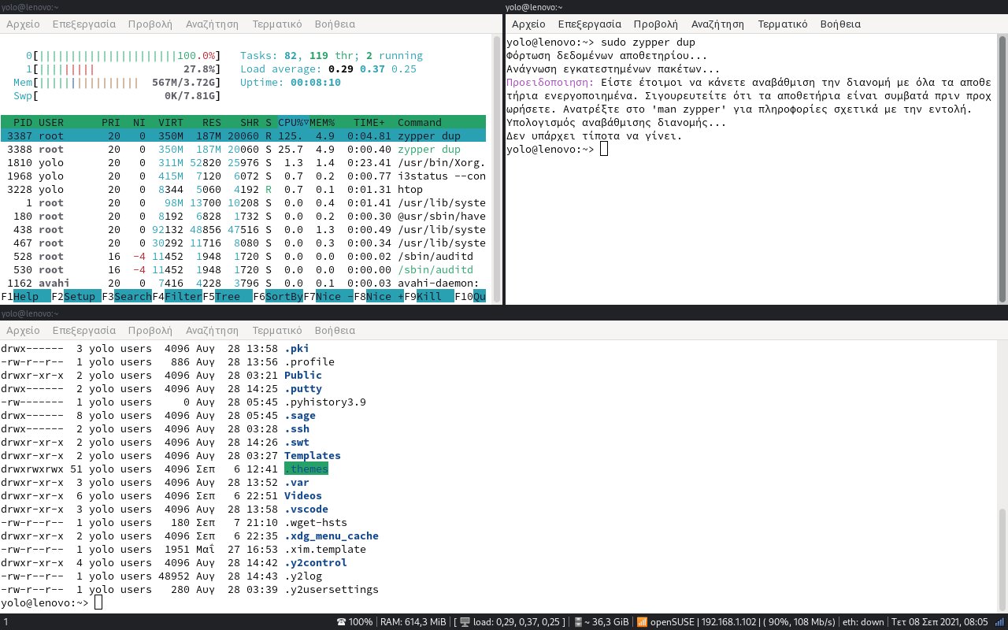The width and height of the screenshot is (1008, 630).
Task: Click scrollbar of the zypper terminal
Action: click(x=1002, y=169)
